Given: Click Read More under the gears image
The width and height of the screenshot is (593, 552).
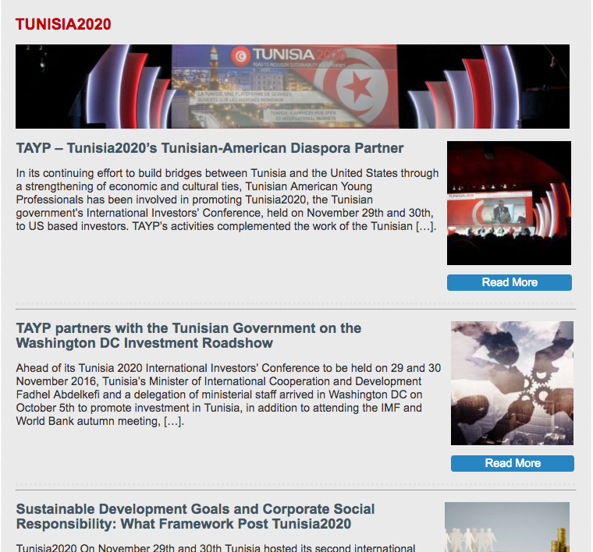Looking at the screenshot, I should pos(513,463).
